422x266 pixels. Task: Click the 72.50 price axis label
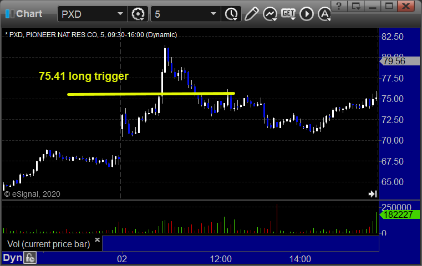393,120
